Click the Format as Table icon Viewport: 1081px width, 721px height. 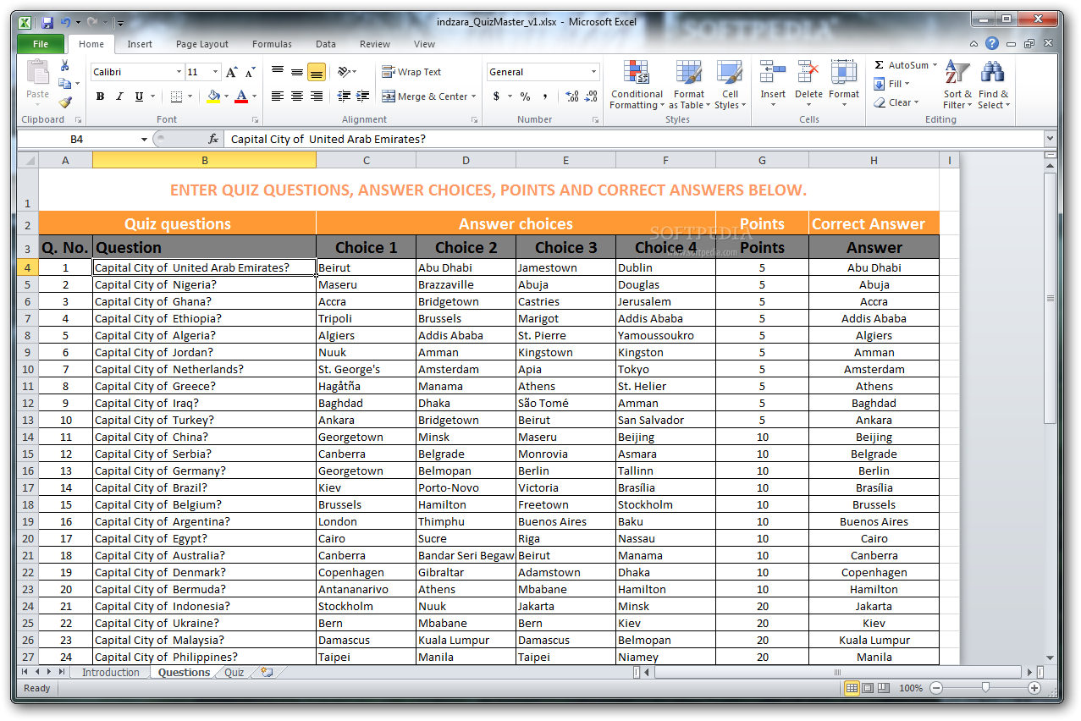[x=689, y=73]
